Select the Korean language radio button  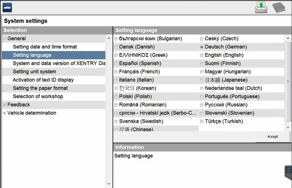click(116, 88)
